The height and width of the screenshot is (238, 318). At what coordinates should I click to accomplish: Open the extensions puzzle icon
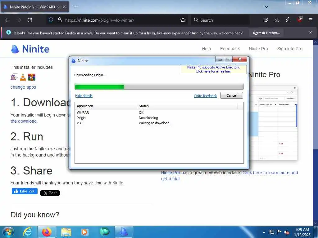288,20
